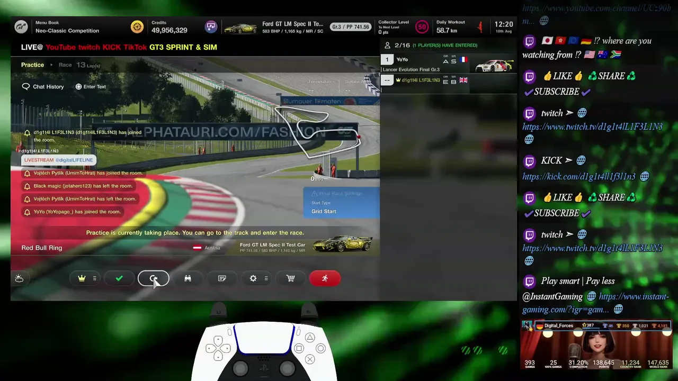Select the yellow Ford GT thumbnail in header

[x=240, y=27]
